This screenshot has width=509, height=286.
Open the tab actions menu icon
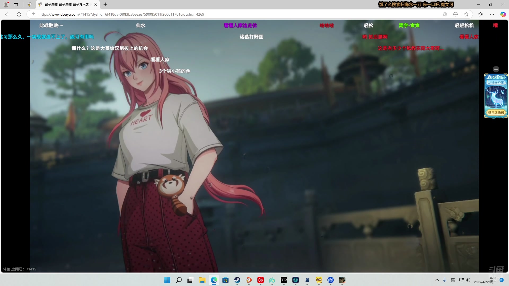coord(16,4)
